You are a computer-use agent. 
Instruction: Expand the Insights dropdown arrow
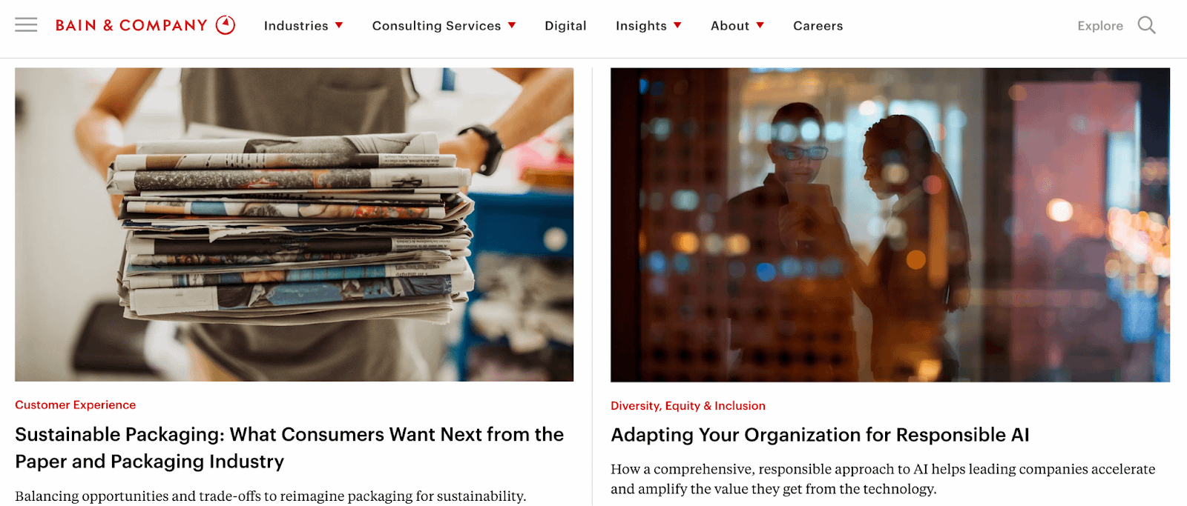click(x=677, y=25)
